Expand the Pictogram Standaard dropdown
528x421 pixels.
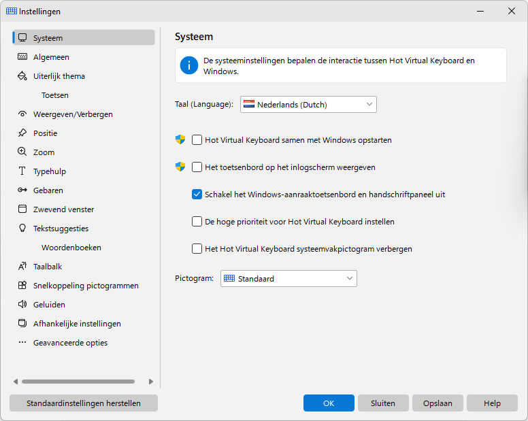point(288,279)
